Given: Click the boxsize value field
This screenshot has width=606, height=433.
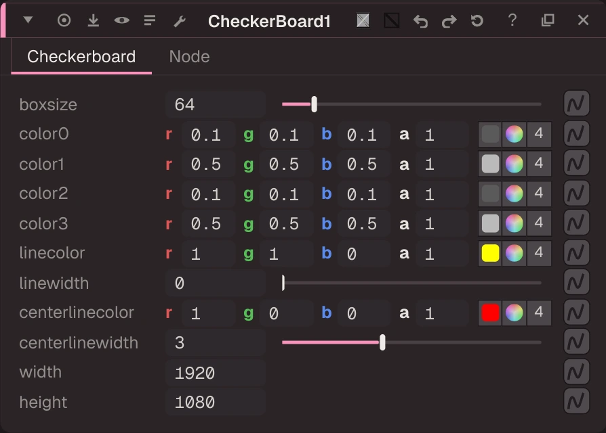Looking at the screenshot, I should [x=216, y=104].
